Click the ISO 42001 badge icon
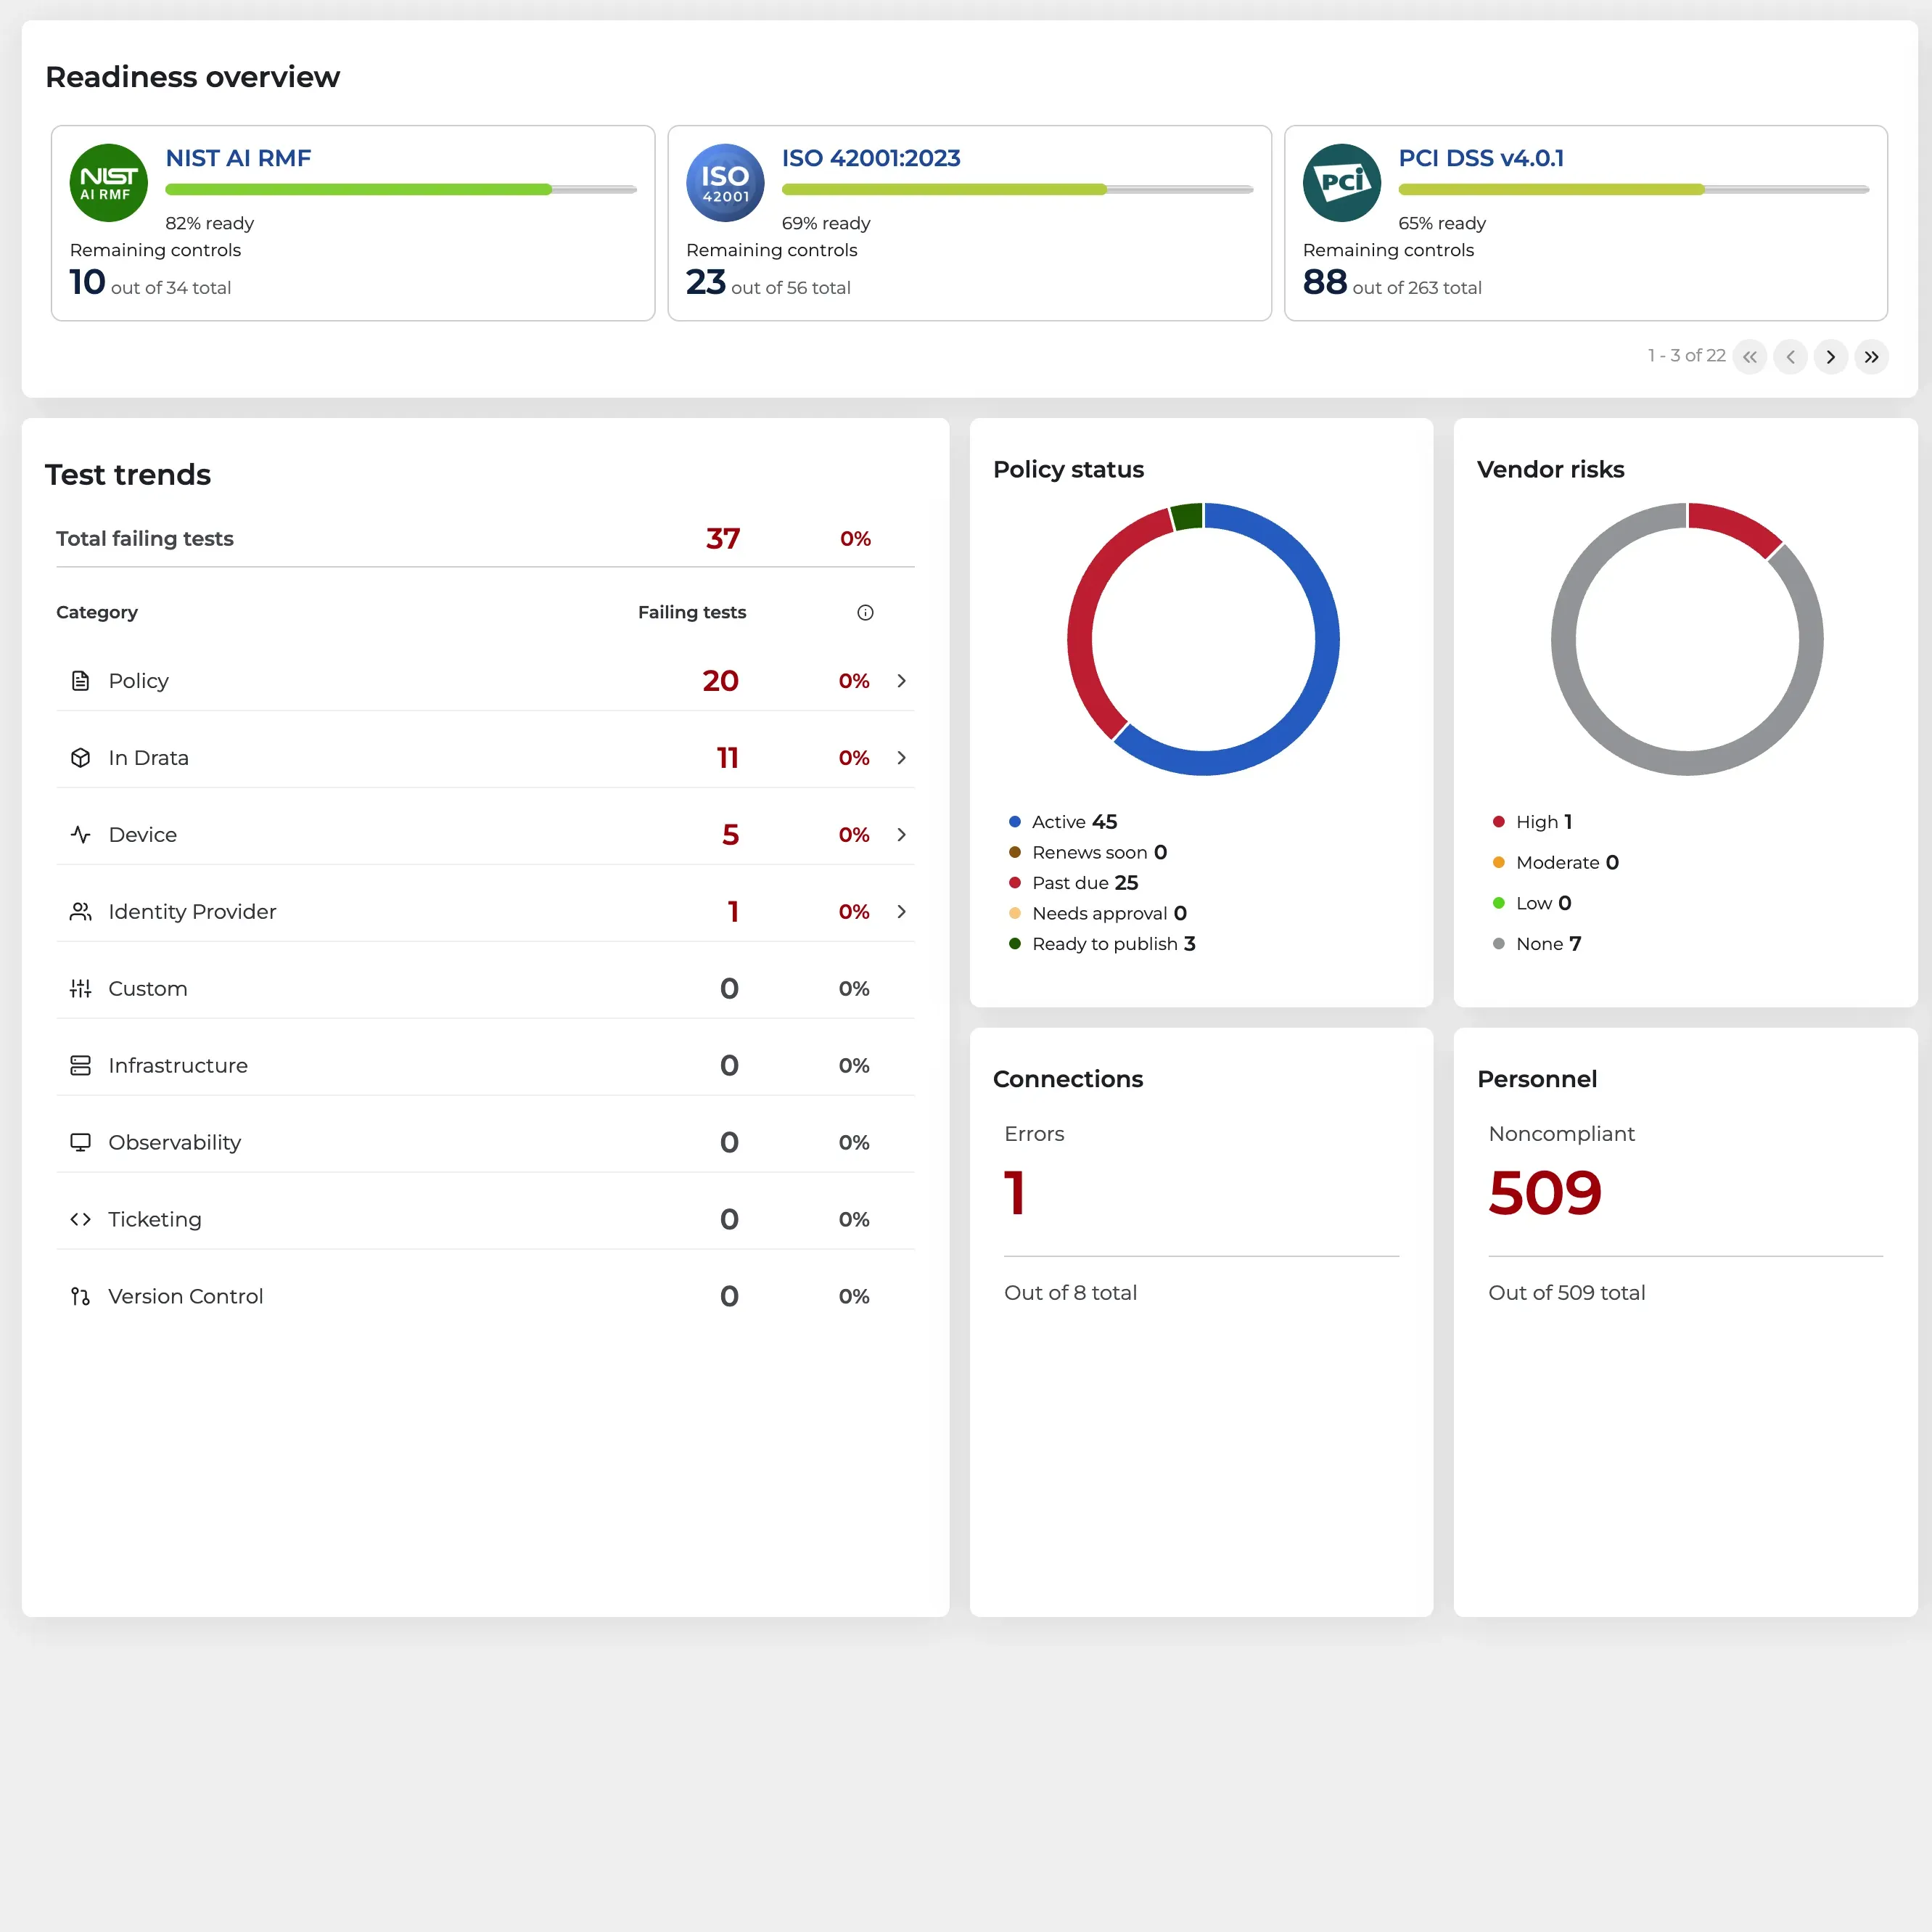The image size is (1932, 1932). tap(725, 183)
